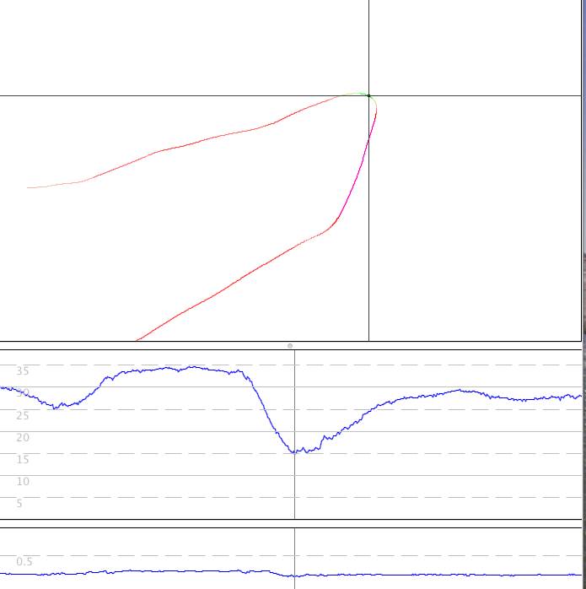
Task: Click the vertical cursor line in the speed graph
Action: point(294,489)
